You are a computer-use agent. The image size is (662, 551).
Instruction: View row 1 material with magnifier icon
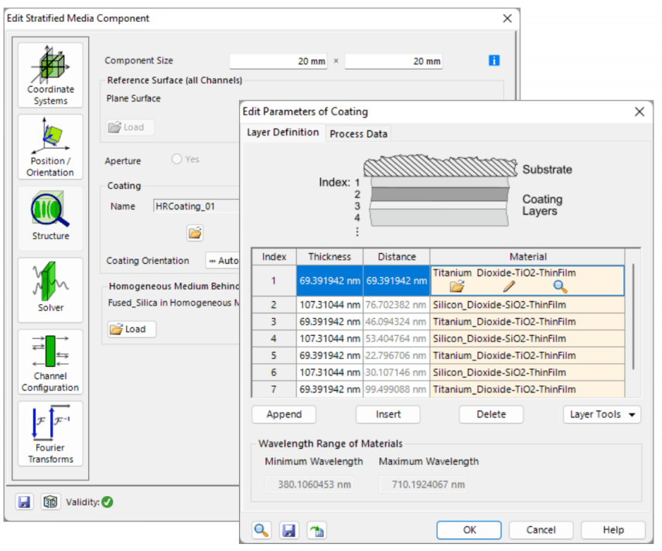click(x=560, y=286)
